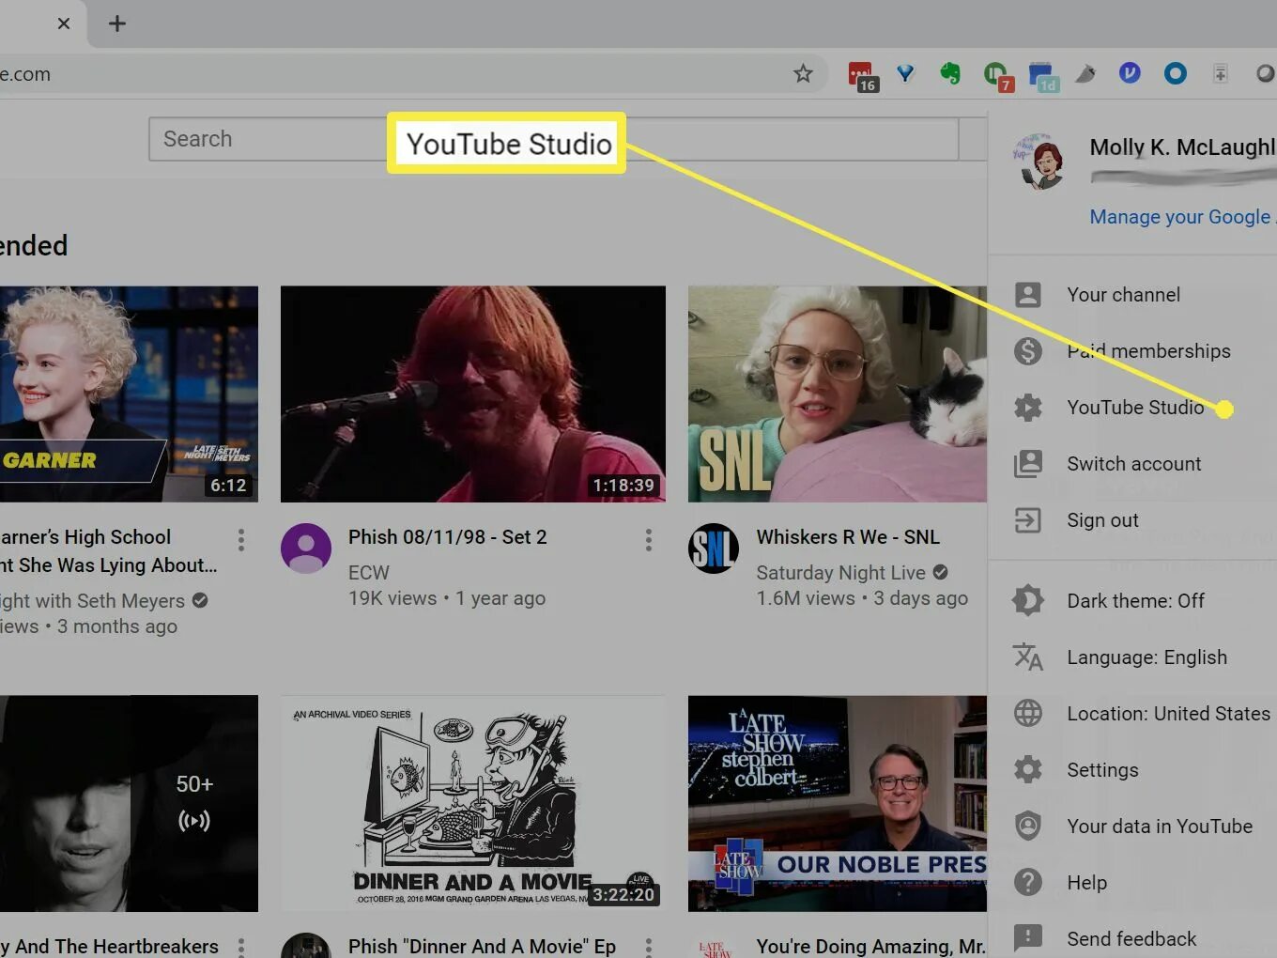Click Manage your Google Account link
The width and height of the screenshot is (1277, 958).
pyautogui.click(x=1182, y=217)
